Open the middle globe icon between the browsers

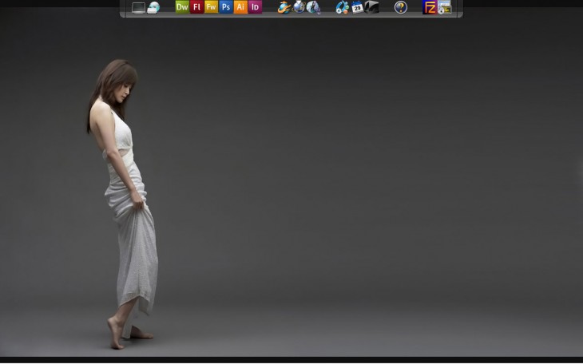[x=299, y=7]
